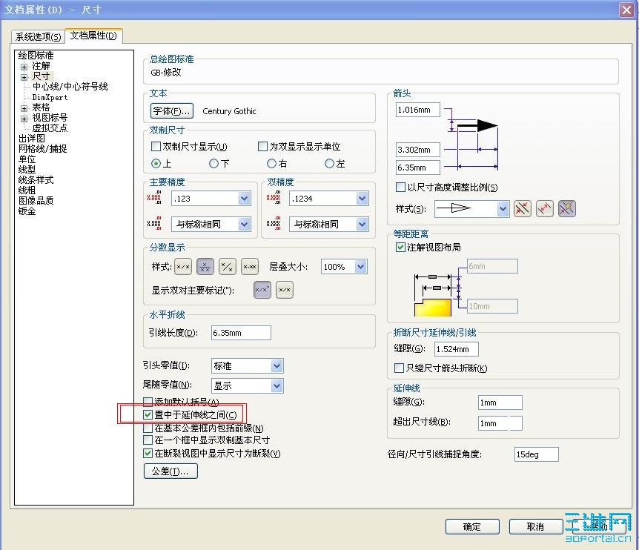This screenshot has height=550, width=639.
Task: Select 虚拟交点 in the tree
Action: (50, 128)
